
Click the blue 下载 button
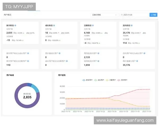click(x=153, y=15)
